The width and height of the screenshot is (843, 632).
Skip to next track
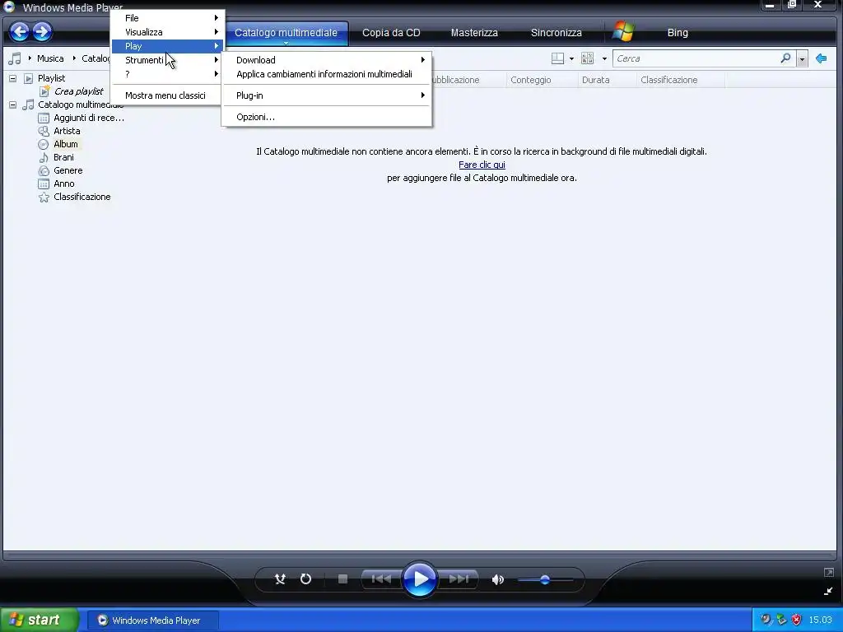point(459,579)
